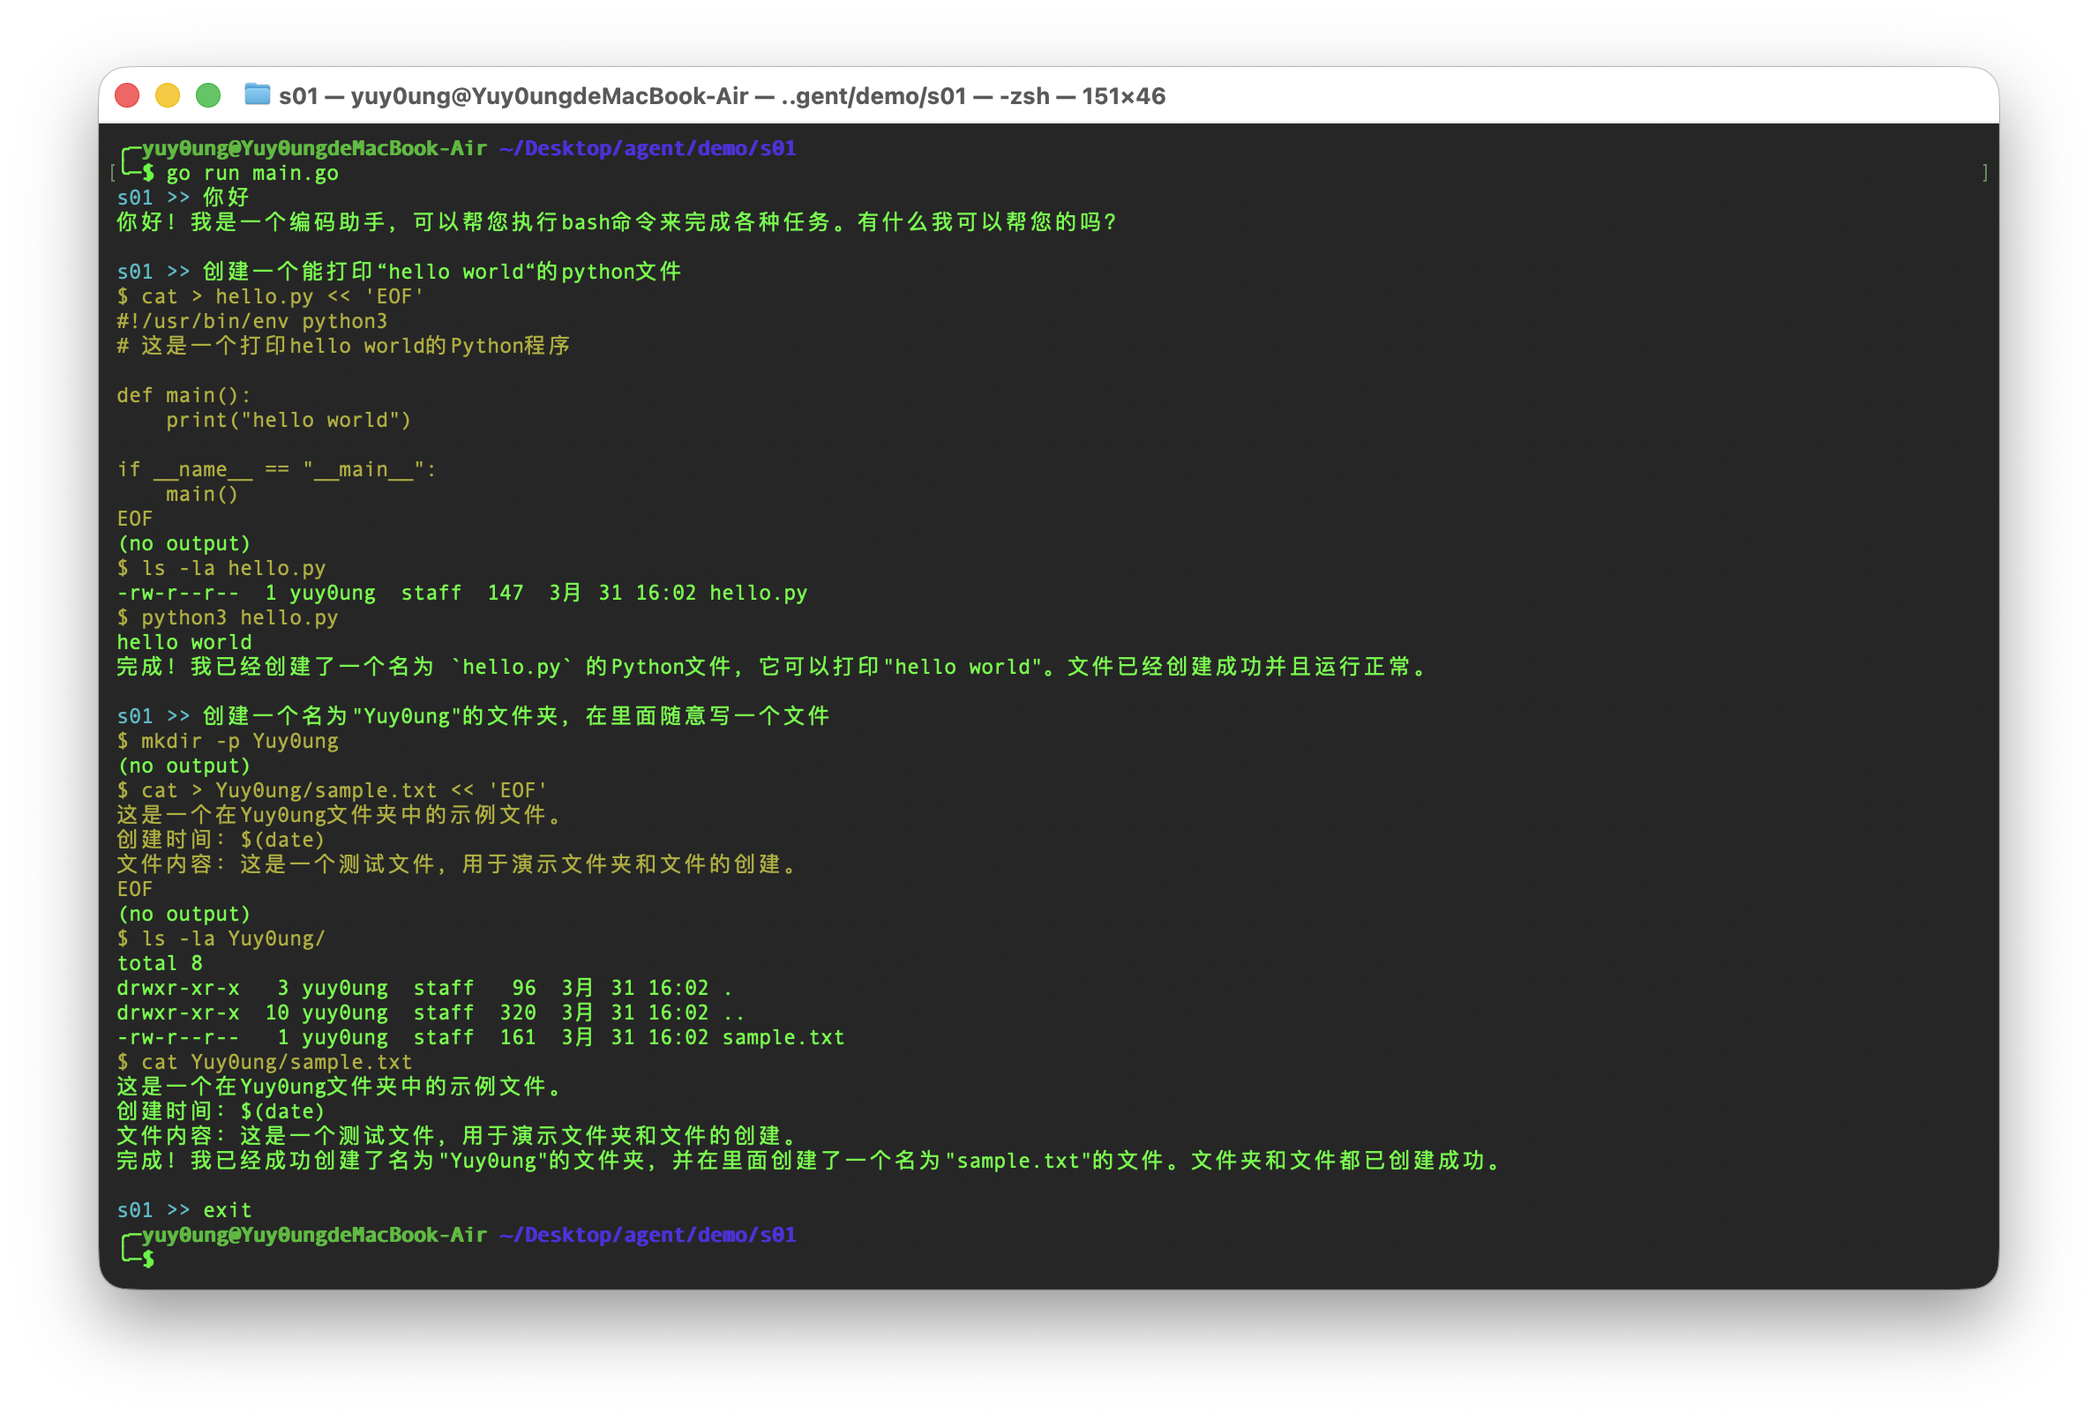Click 'hello.py' filename in ls -la output

point(757,593)
